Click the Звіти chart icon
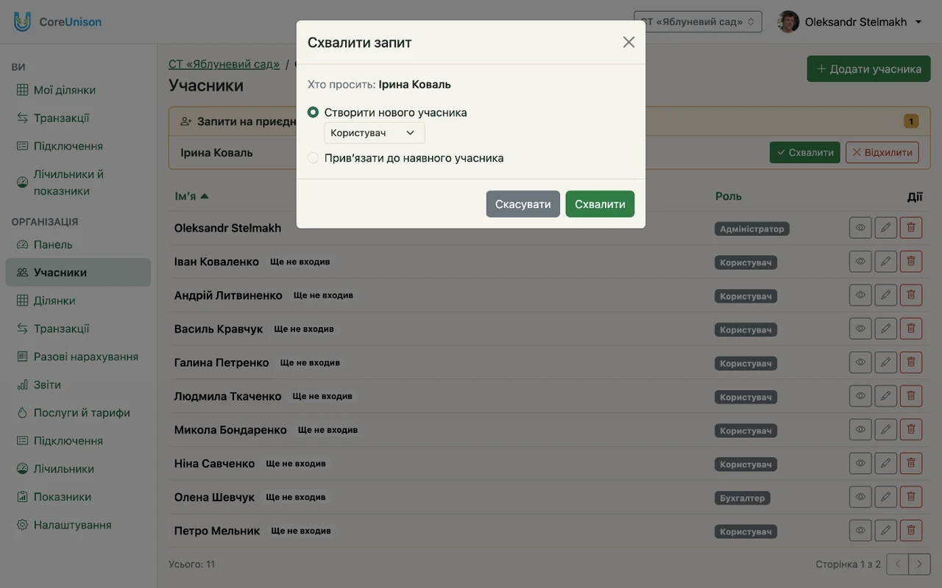This screenshot has height=588, width=942. 22,385
